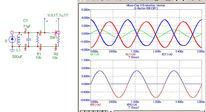Click the 4.000m y-axis value
The height and width of the screenshot is (112, 206).
pos(86,18)
